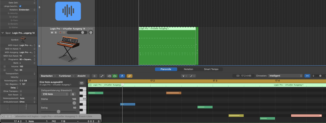Viewport: 326px width, 123px height.
Task: Click the vertical zoom icon in the piano roll
Action: 313,76
